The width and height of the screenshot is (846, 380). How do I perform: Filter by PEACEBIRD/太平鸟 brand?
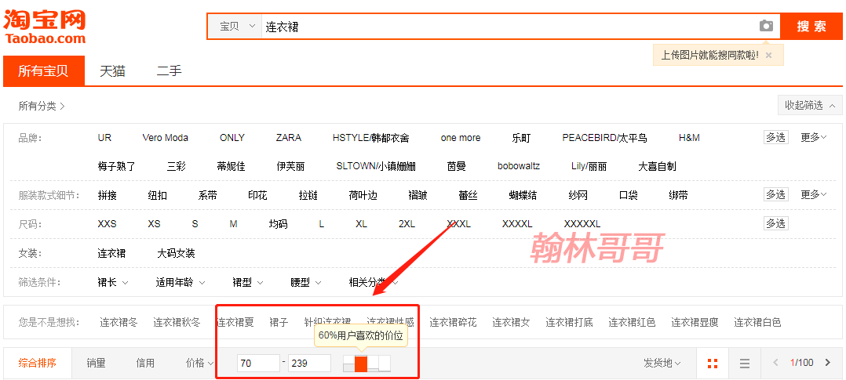(x=604, y=138)
